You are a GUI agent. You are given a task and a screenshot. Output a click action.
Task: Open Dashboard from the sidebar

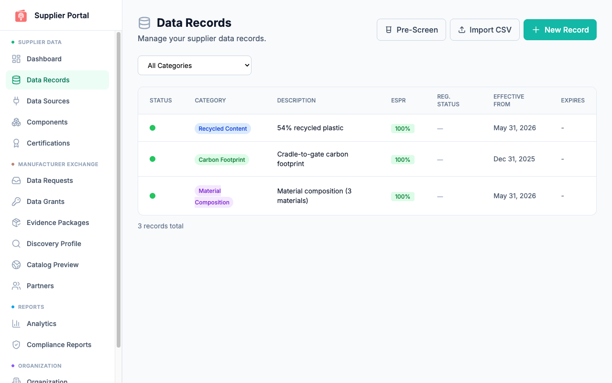[x=57, y=59]
